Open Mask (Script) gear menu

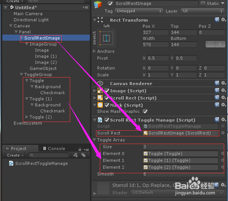pos(223,104)
